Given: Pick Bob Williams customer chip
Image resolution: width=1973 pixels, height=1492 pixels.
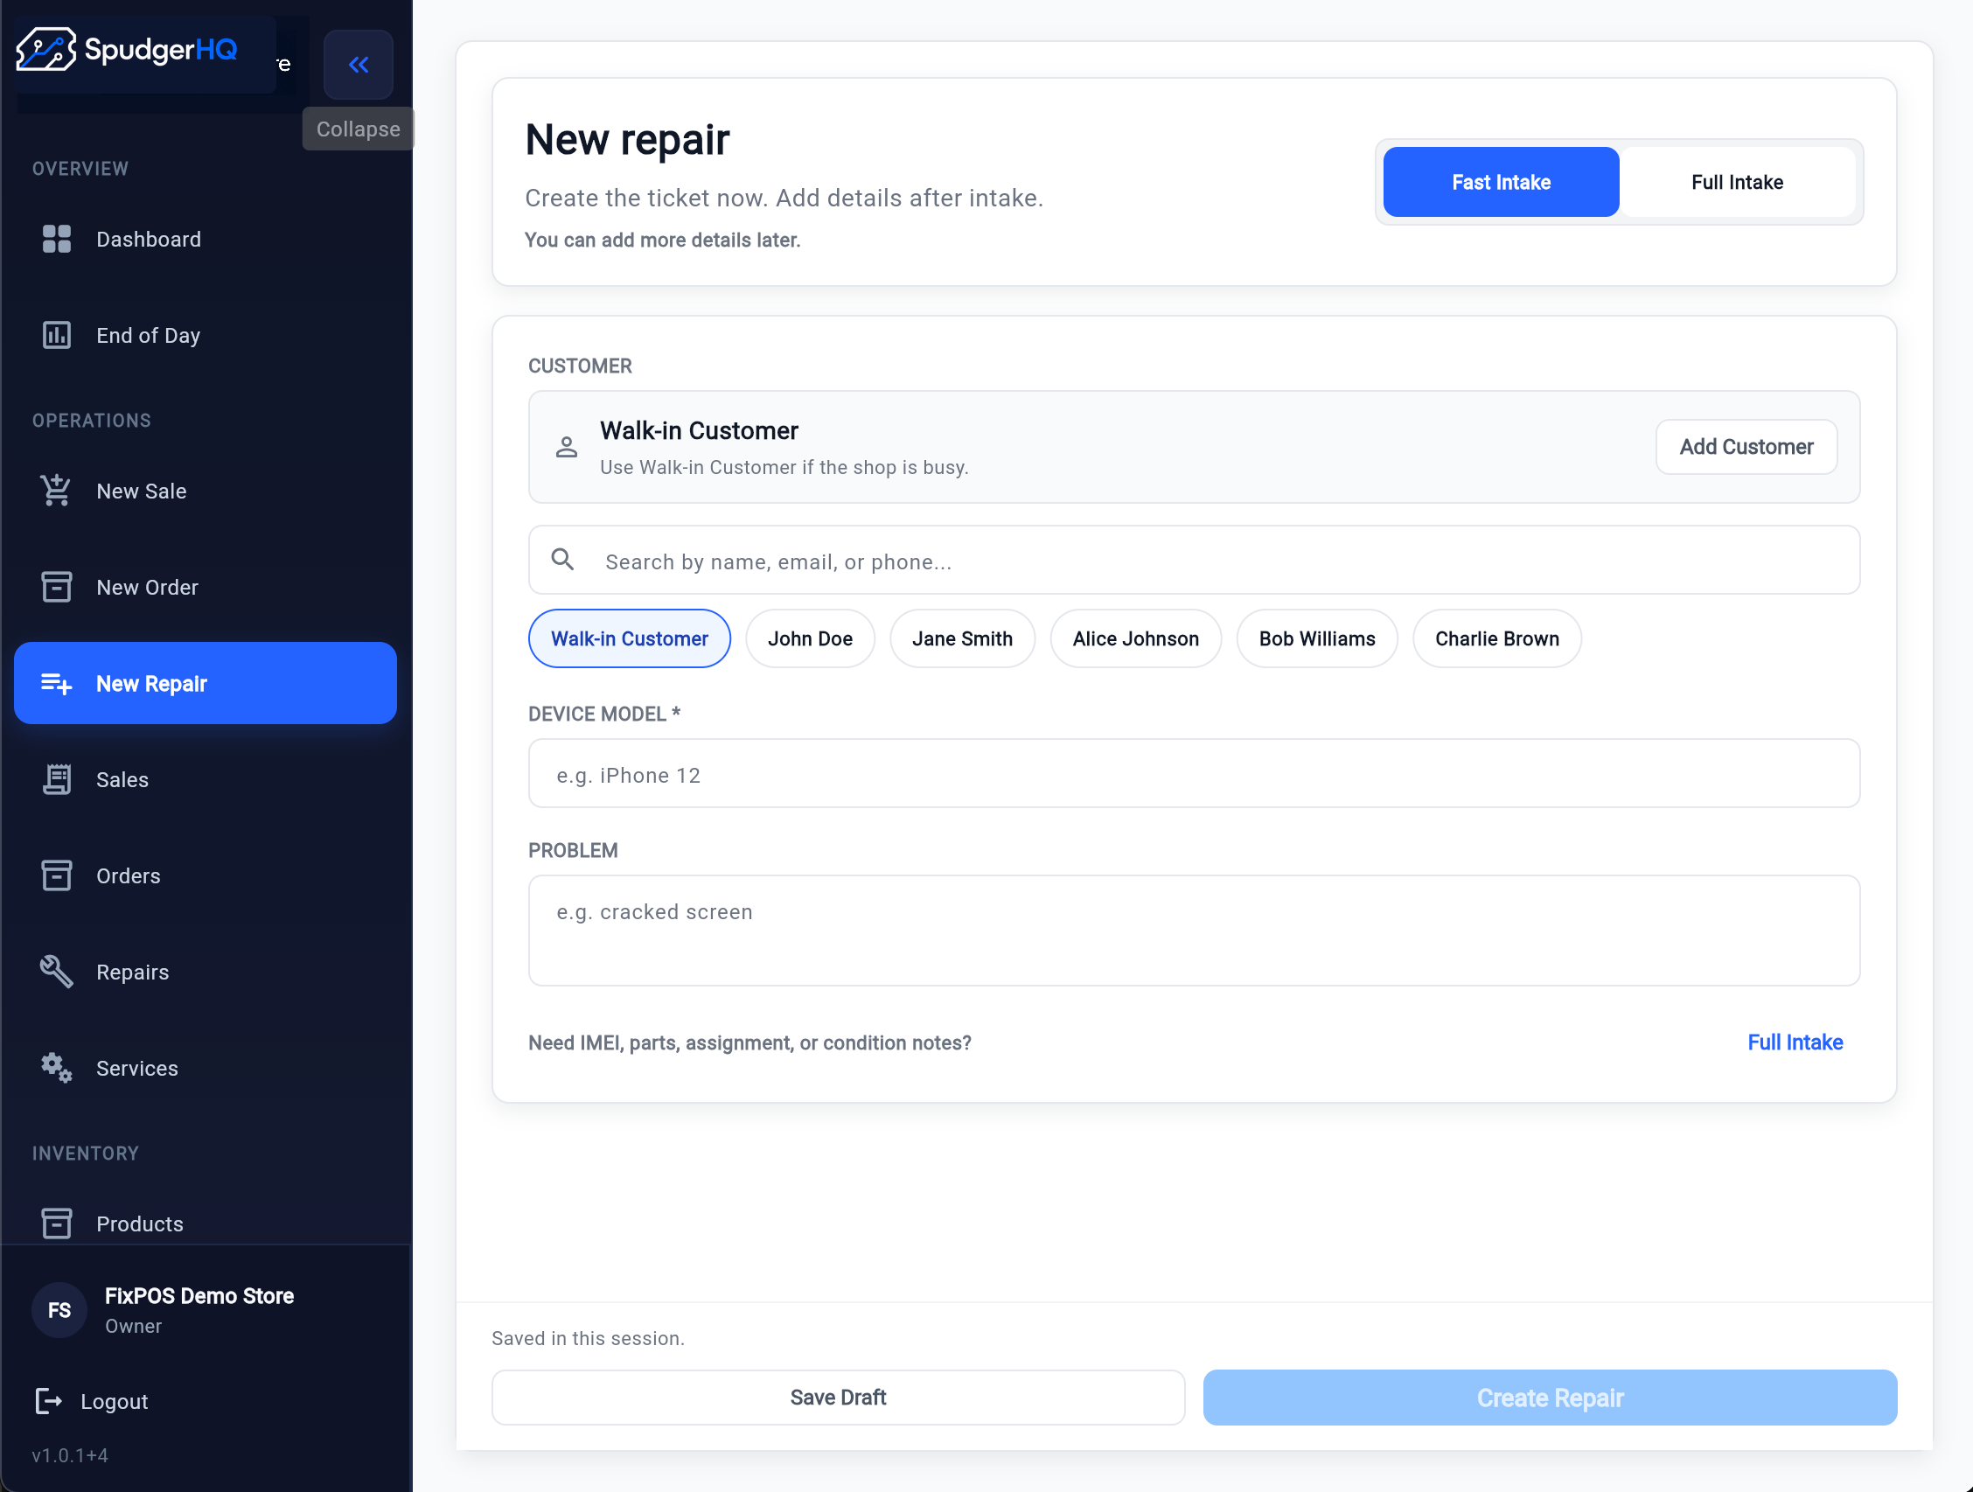Looking at the screenshot, I should (x=1316, y=638).
